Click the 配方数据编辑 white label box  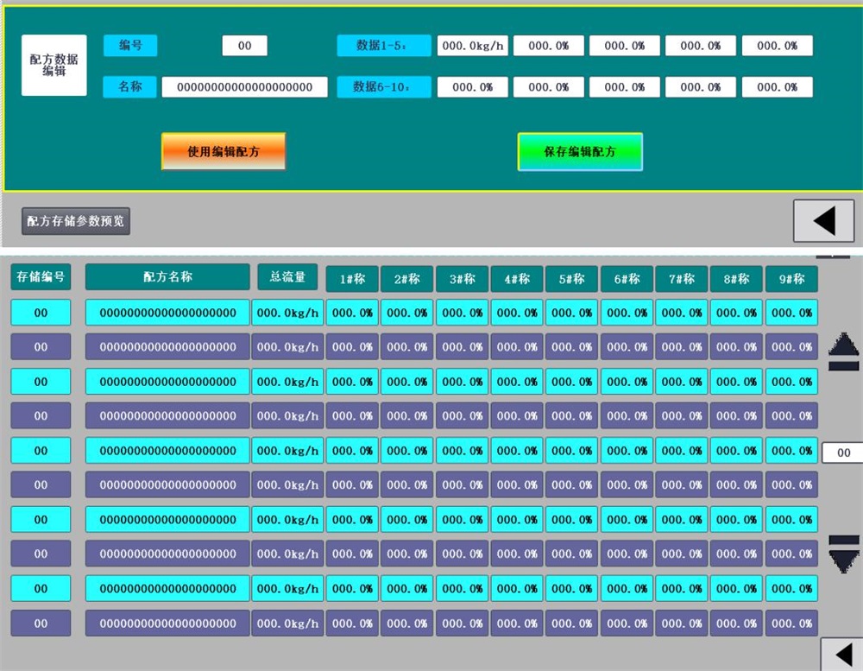[x=54, y=66]
